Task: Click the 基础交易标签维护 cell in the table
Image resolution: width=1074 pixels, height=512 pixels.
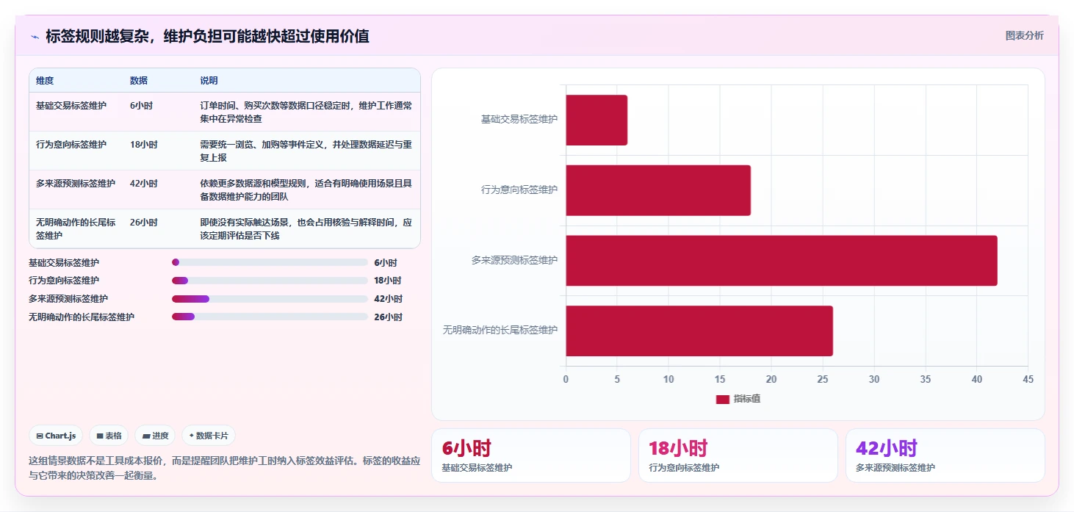Action: (x=71, y=106)
